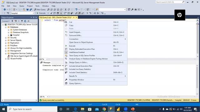Select Integration Services Catalogs node
The width and height of the screenshot is (200, 112).
click(x=22, y=53)
